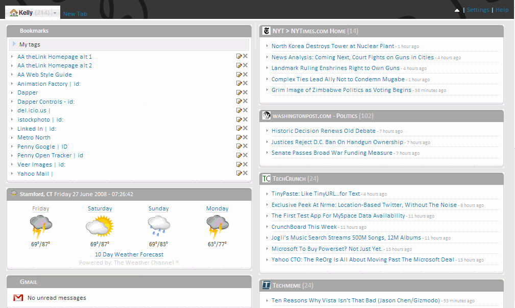The image size is (515, 308).
Task: Open Complex Ties Lead Ally story
Action: [x=338, y=79]
